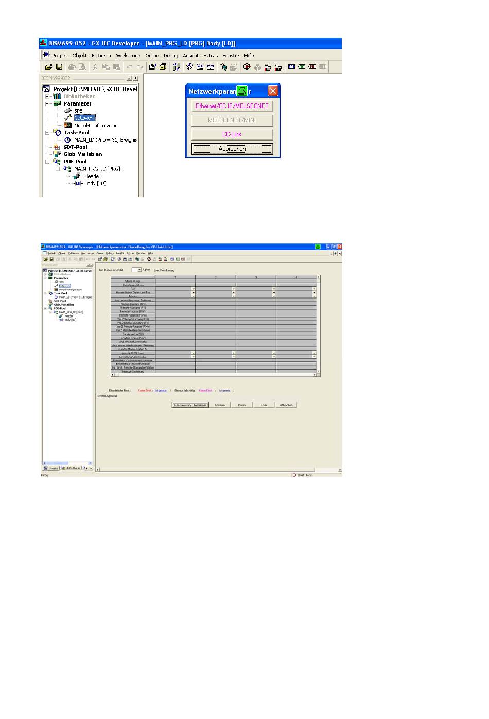Expand the Bibliotheken node in MAIN_PRG_LD window
Screen dimensions: 489x719
pos(47,96)
